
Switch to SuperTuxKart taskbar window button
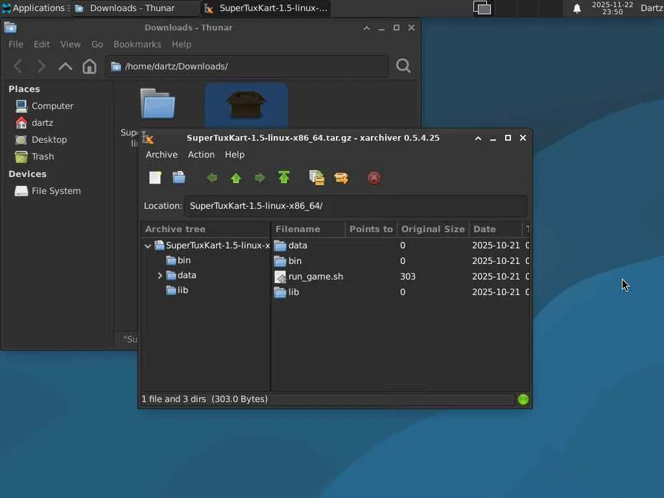click(x=266, y=8)
